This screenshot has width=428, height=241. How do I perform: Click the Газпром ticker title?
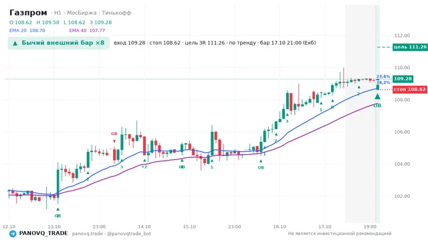tap(28, 13)
